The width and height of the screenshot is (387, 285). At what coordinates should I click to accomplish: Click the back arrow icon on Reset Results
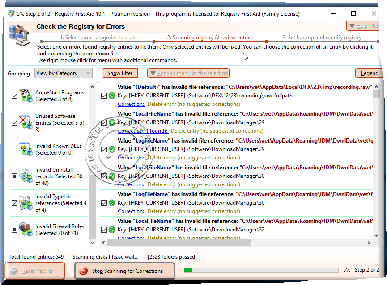tap(13, 271)
